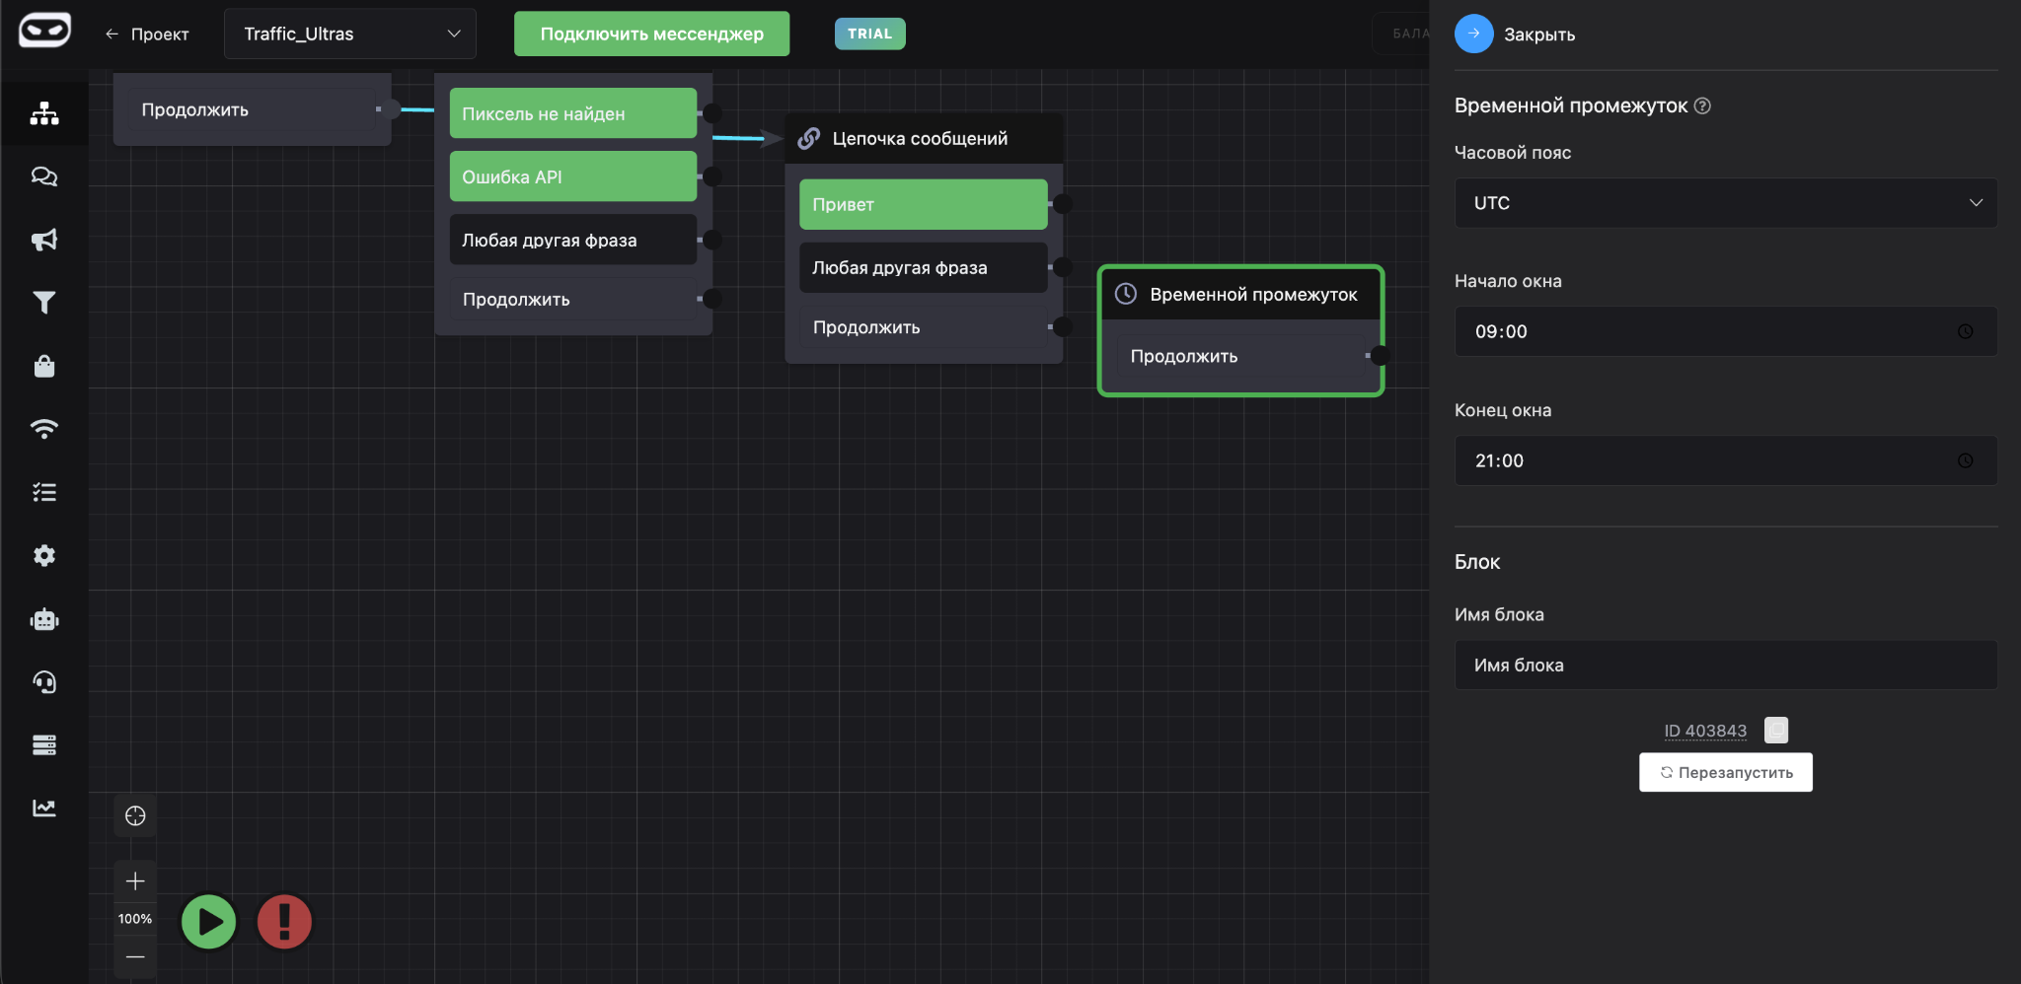This screenshot has width=2021, height=984.
Task: Center the canvas with the crosshair icon
Action: (135, 815)
